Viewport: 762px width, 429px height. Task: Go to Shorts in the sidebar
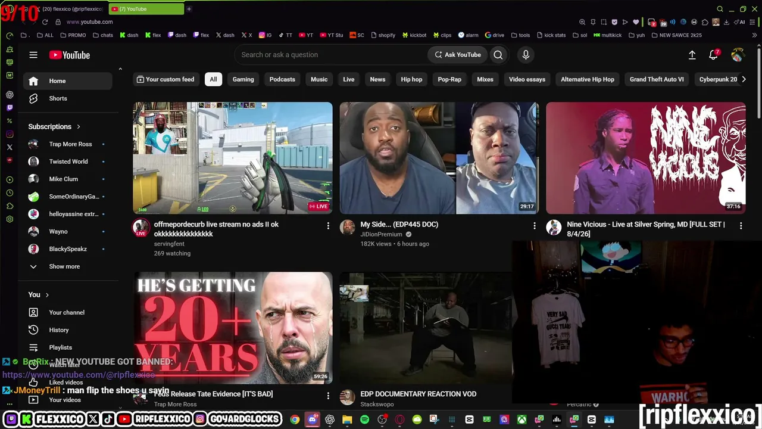(68, 98)
